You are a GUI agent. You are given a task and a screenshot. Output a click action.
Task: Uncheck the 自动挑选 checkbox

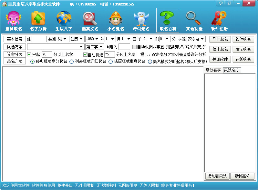(x=86, y=54)
